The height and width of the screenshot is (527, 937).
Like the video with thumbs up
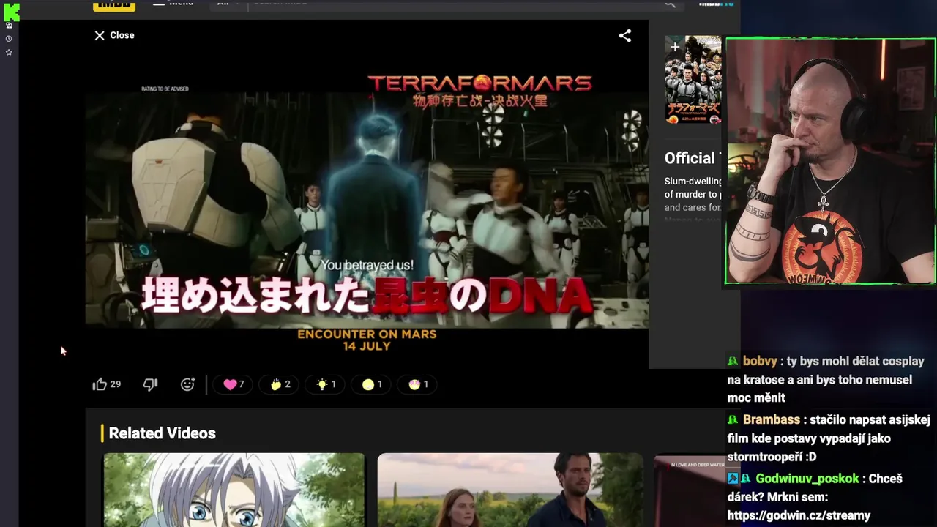pyautogui.click(x=100, y=384)
